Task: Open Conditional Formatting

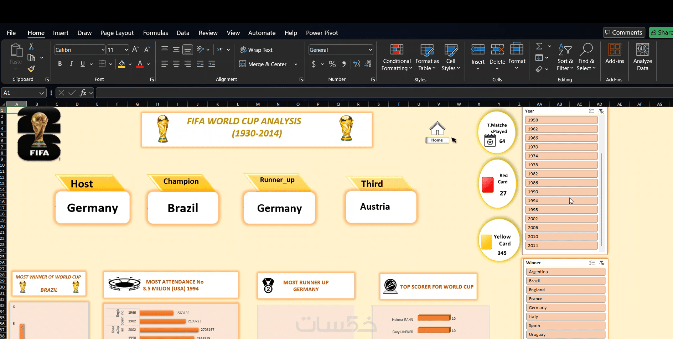Action: [x=397, y=57]
